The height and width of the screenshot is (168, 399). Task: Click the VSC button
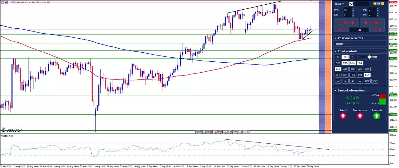pos(375,81)
